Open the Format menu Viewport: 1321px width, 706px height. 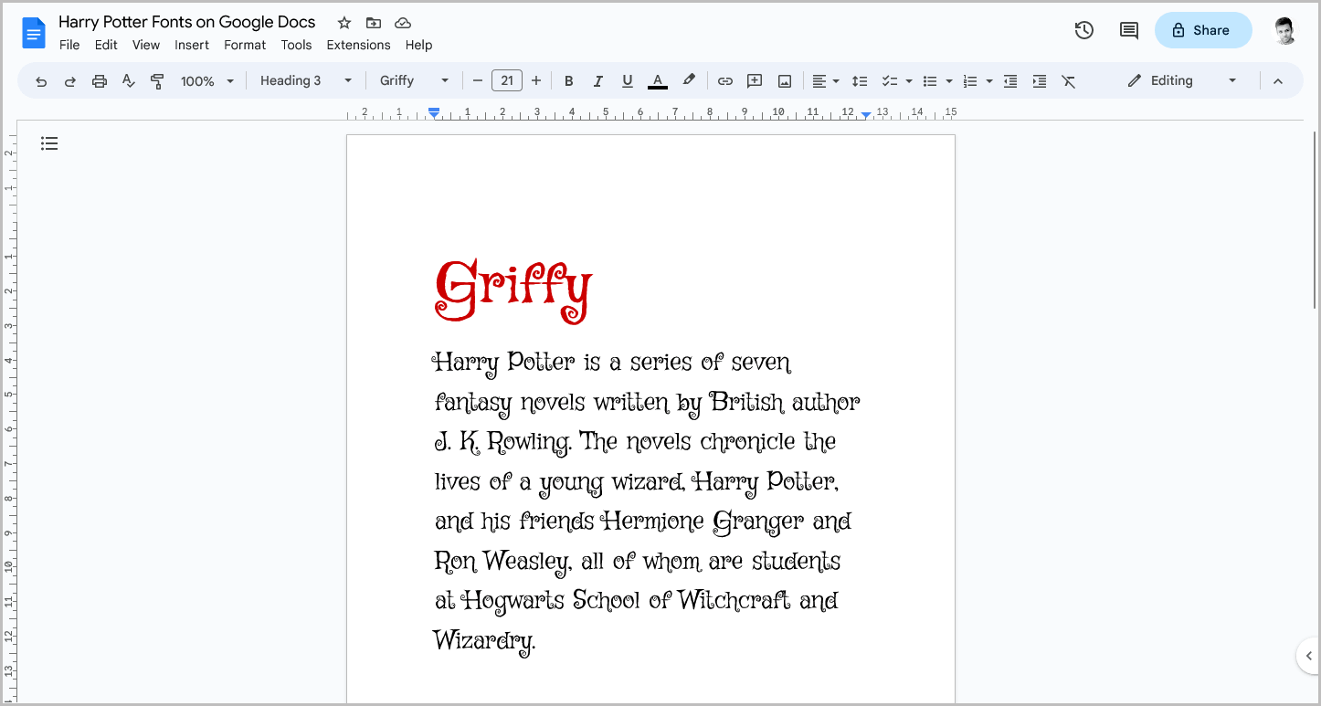click(x=245, y=44)
